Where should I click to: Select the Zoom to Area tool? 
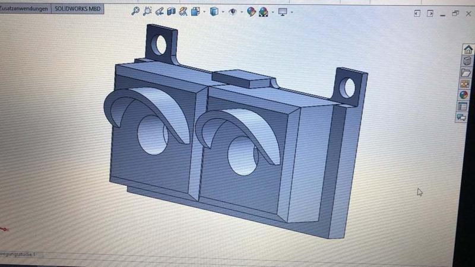click(x=147, y=11)
